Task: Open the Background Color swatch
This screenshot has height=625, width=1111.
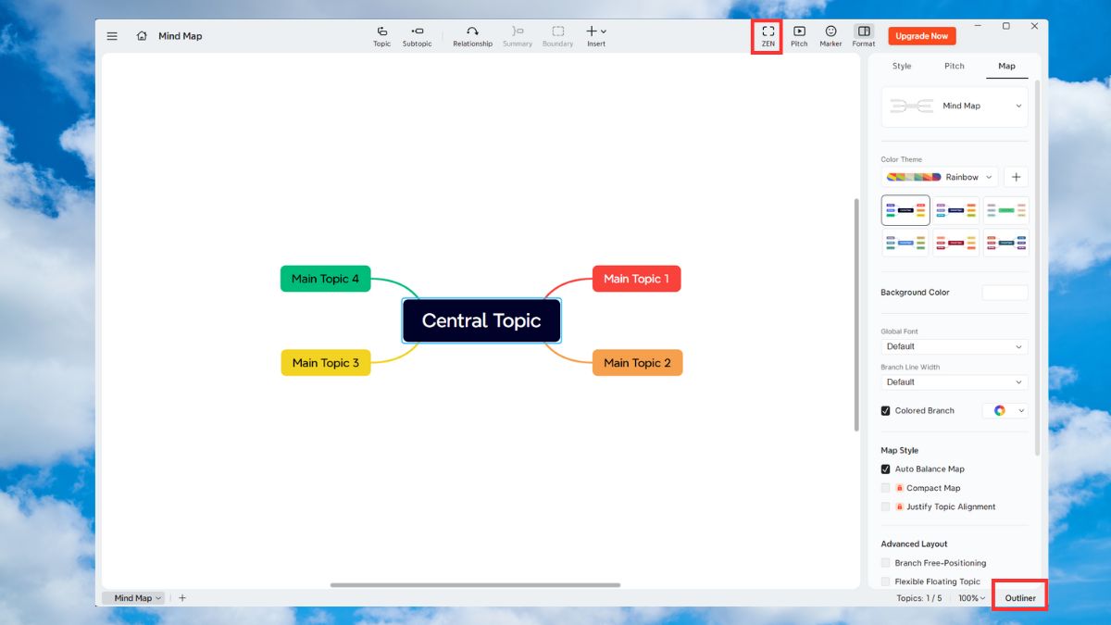Action: click(1005, 293)
